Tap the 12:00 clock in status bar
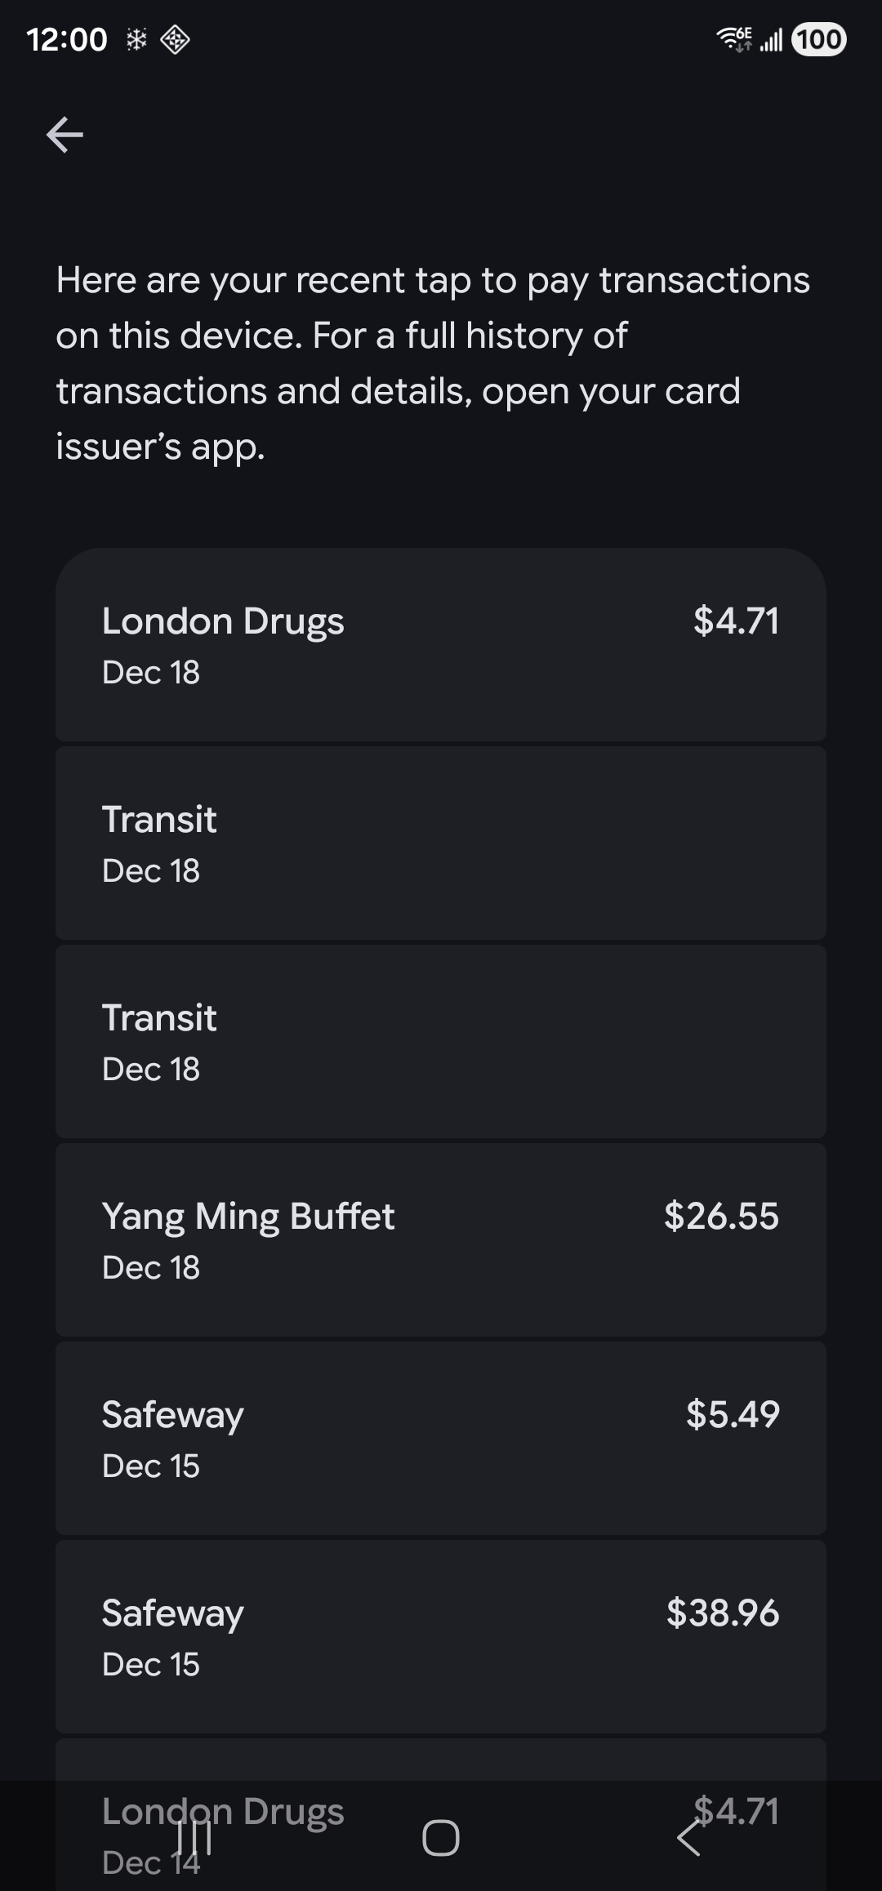Screen dimensions: 882x1891 tap(67, 39)
